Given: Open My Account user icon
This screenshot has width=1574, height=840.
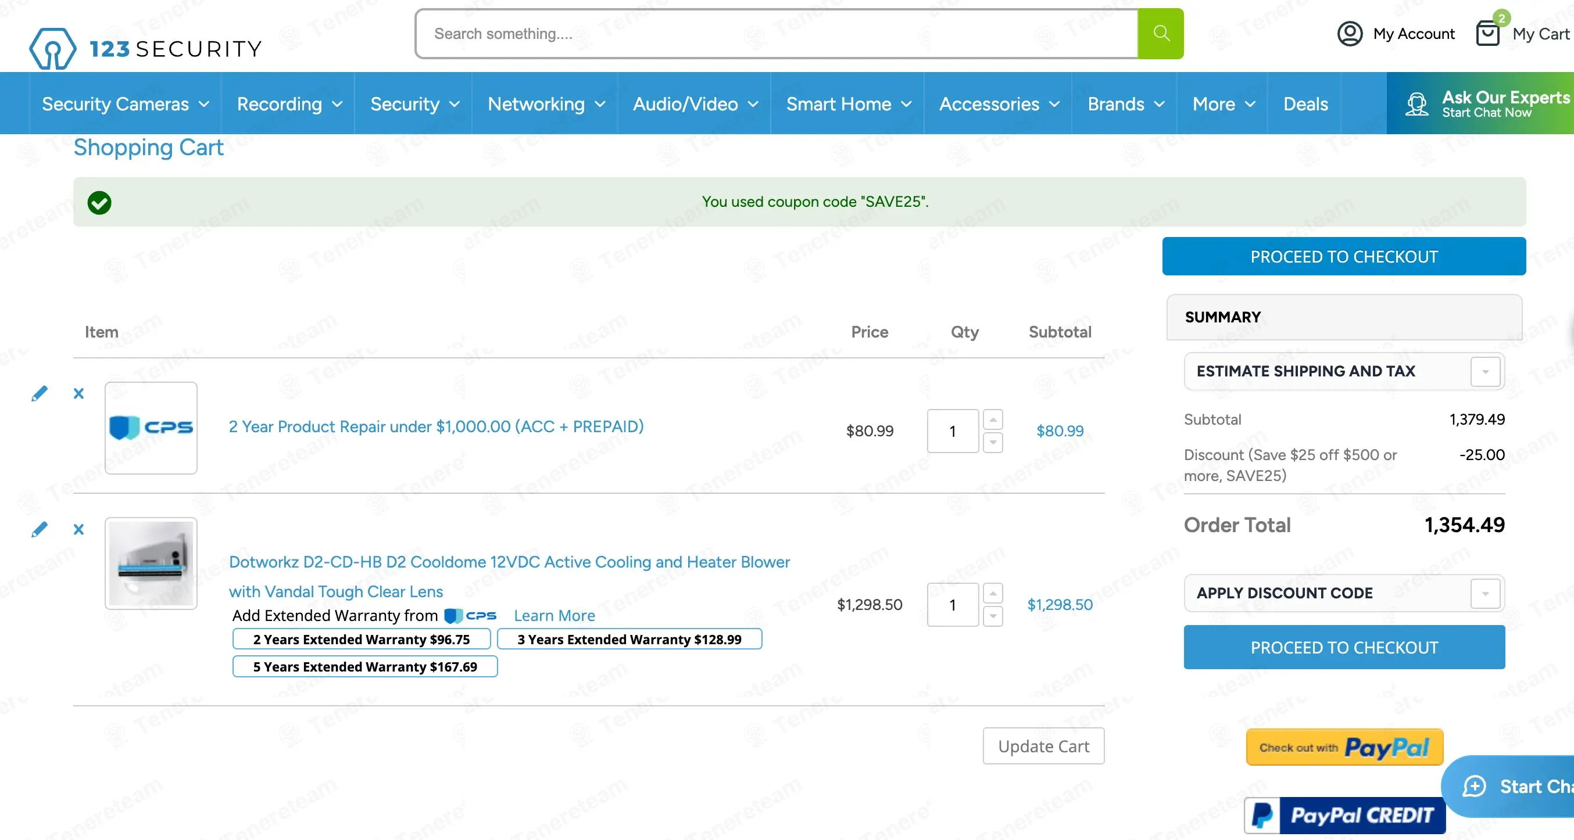Looking at the screenshot, I should coord(1349,34).
